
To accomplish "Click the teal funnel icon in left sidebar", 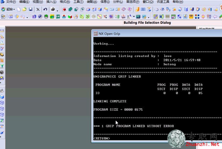I will [x=2, y=66].
